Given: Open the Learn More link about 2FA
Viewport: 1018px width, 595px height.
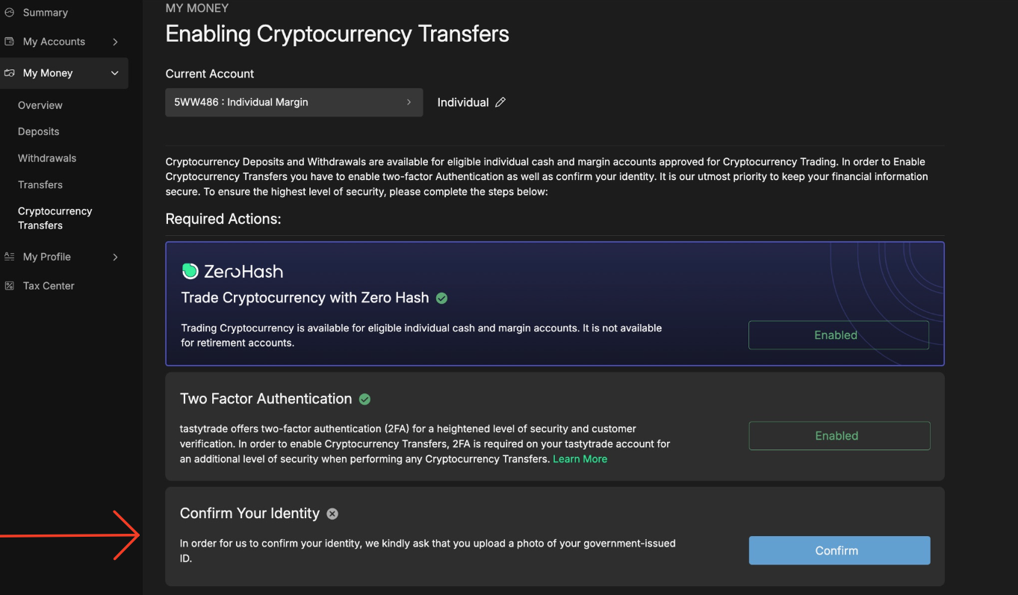Looking at the screenshot, I should click(x=580, y=458).
